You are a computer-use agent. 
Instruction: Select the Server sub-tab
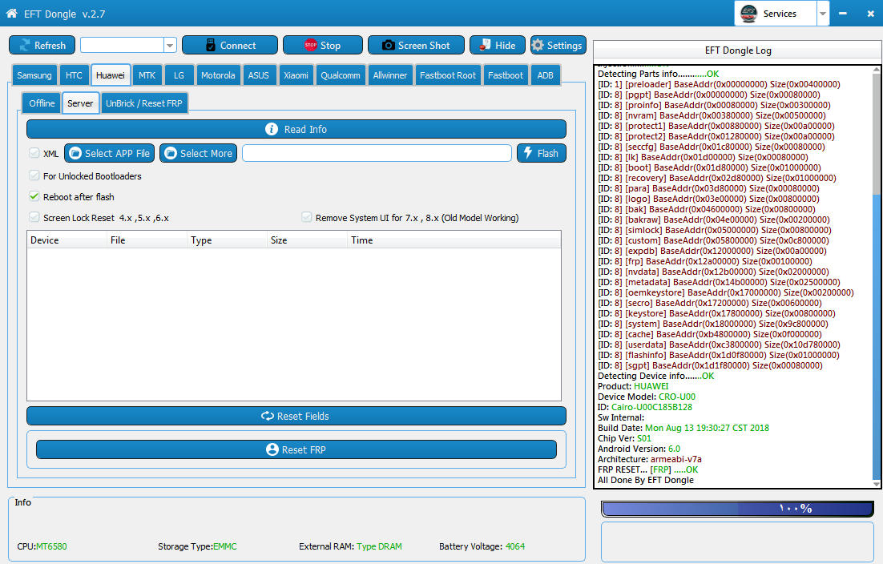(x=81, y=103)
